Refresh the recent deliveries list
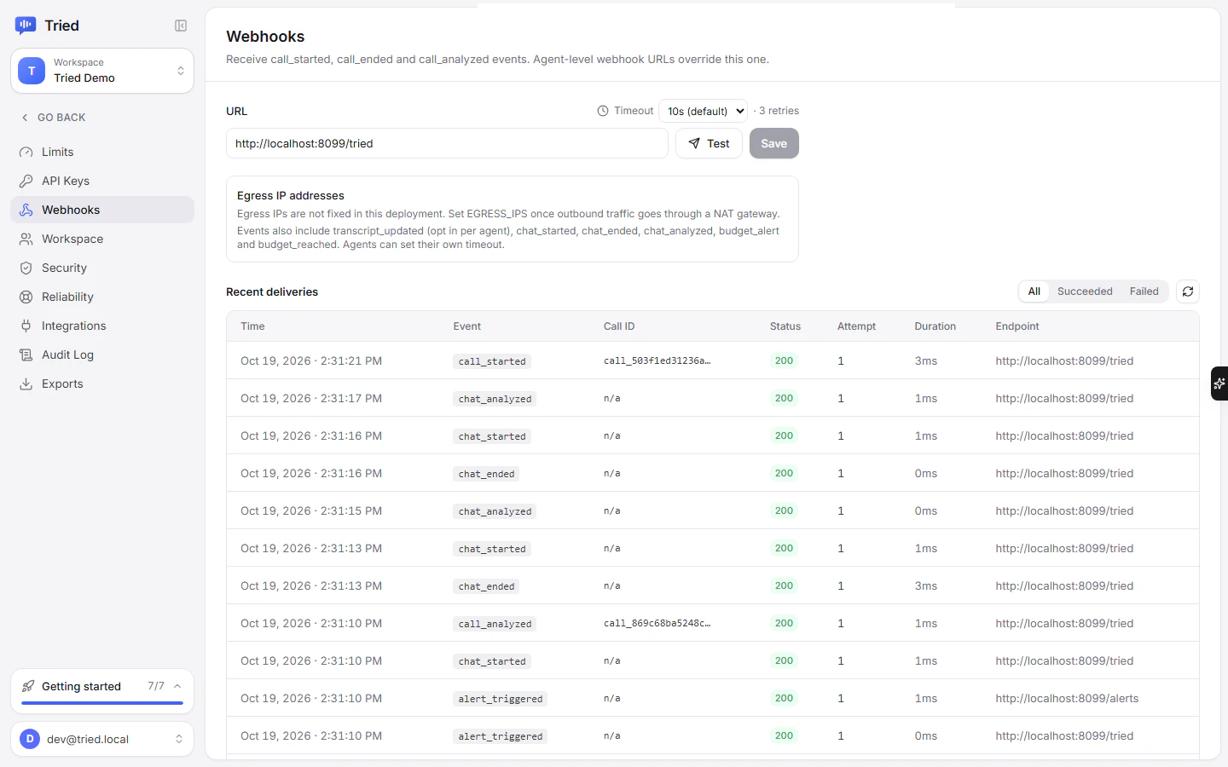The height and width of the screenshot is (767, 1228). 1188,291
